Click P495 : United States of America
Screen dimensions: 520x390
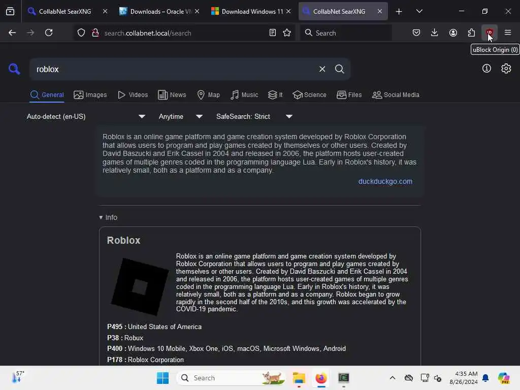pyautogui.click(x=154, y=327)
